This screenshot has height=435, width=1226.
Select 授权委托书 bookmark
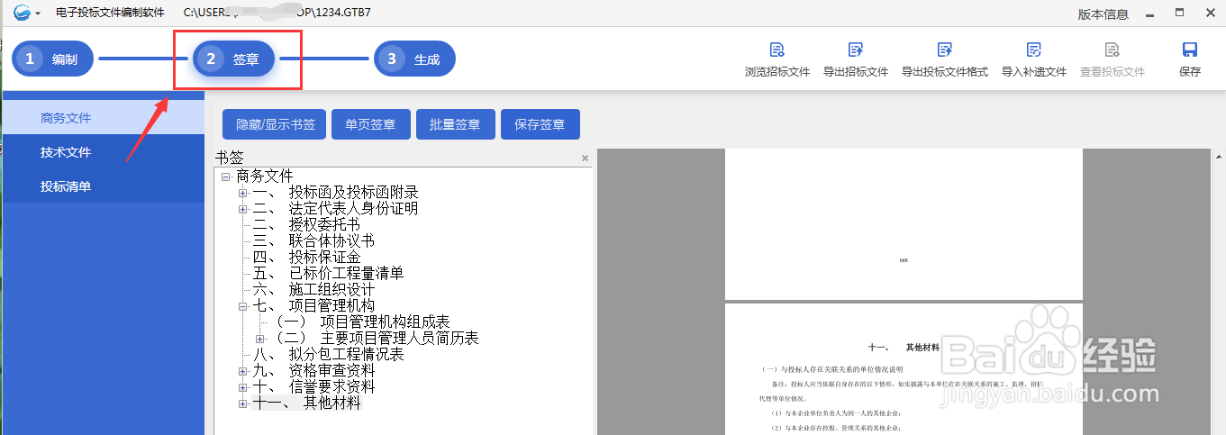coord(306,225)
